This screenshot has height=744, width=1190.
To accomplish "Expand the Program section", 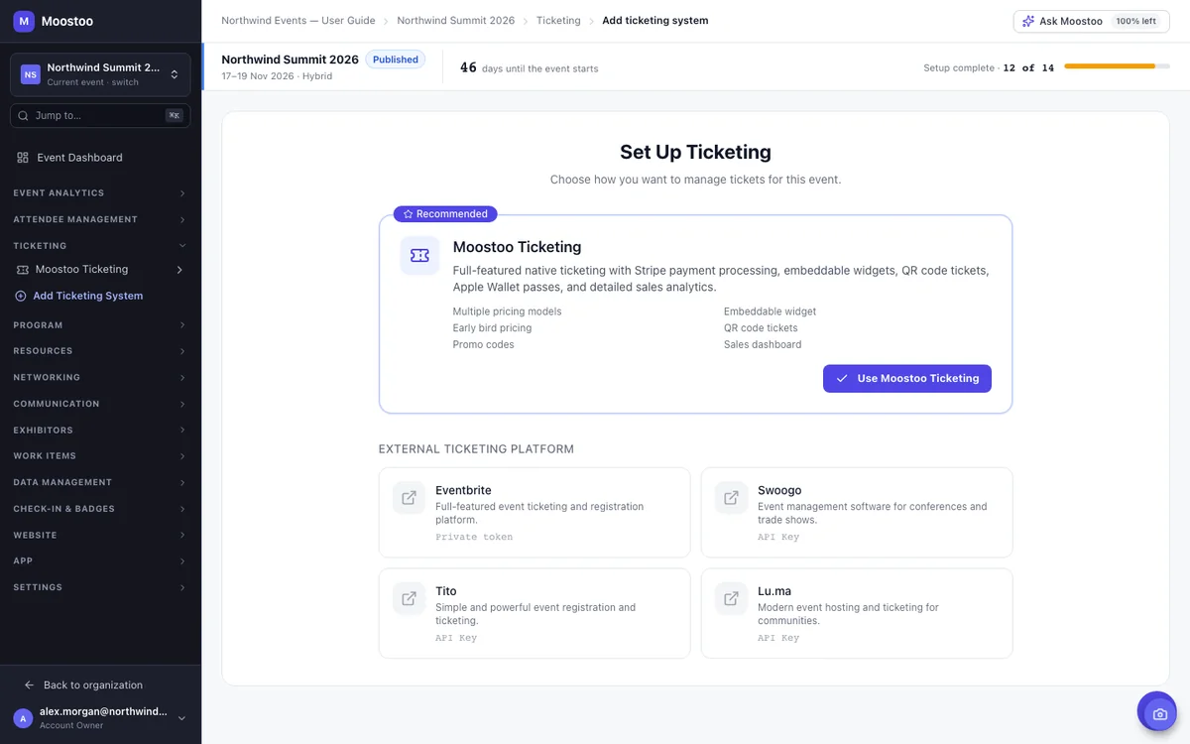I will pos(100,325).
